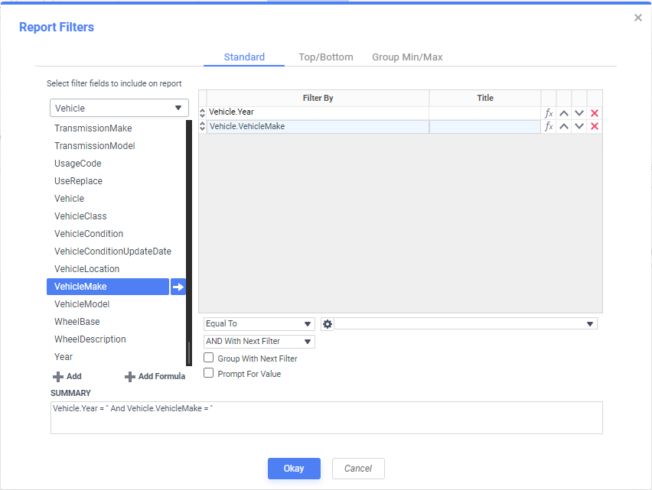This screenshot has height=490, width=652.
Task: Switch to the Top/Bottom tab
Action: pos(326,57)
